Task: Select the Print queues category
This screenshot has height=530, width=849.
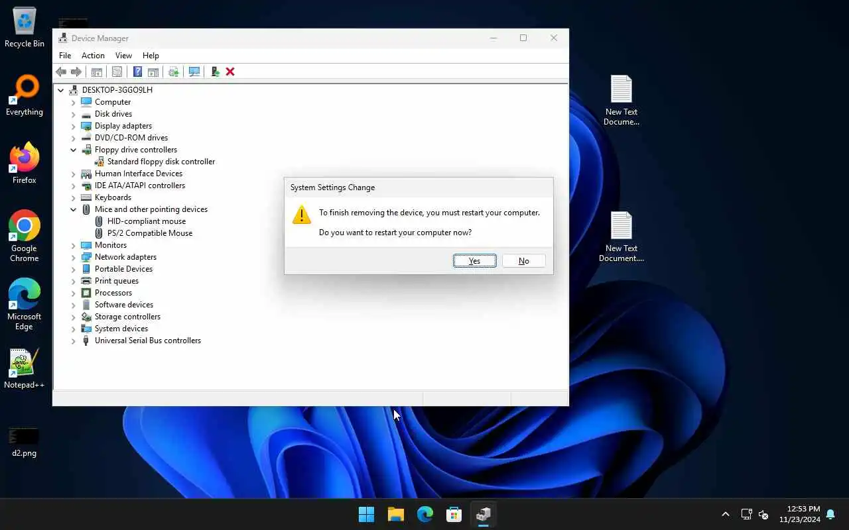Action: [x=116, y=281]
